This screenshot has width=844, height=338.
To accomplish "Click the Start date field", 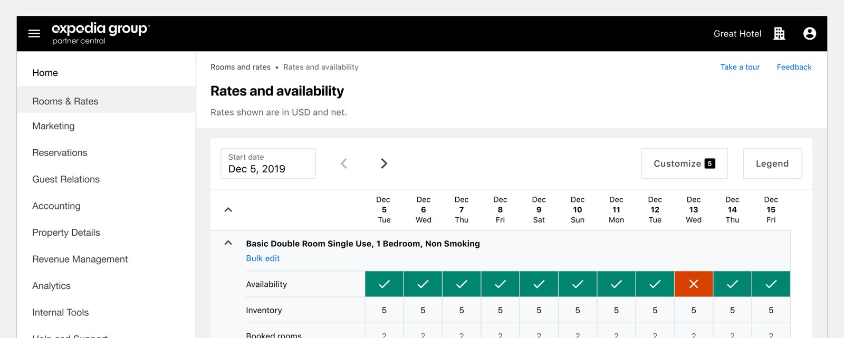I will 268,163.
